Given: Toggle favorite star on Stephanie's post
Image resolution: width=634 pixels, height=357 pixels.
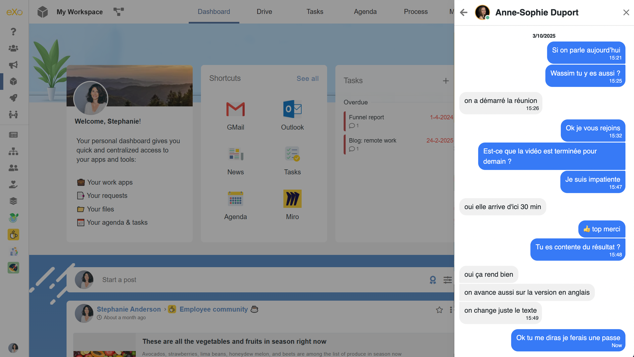Looking at the screenshot, I should [439, 310].
